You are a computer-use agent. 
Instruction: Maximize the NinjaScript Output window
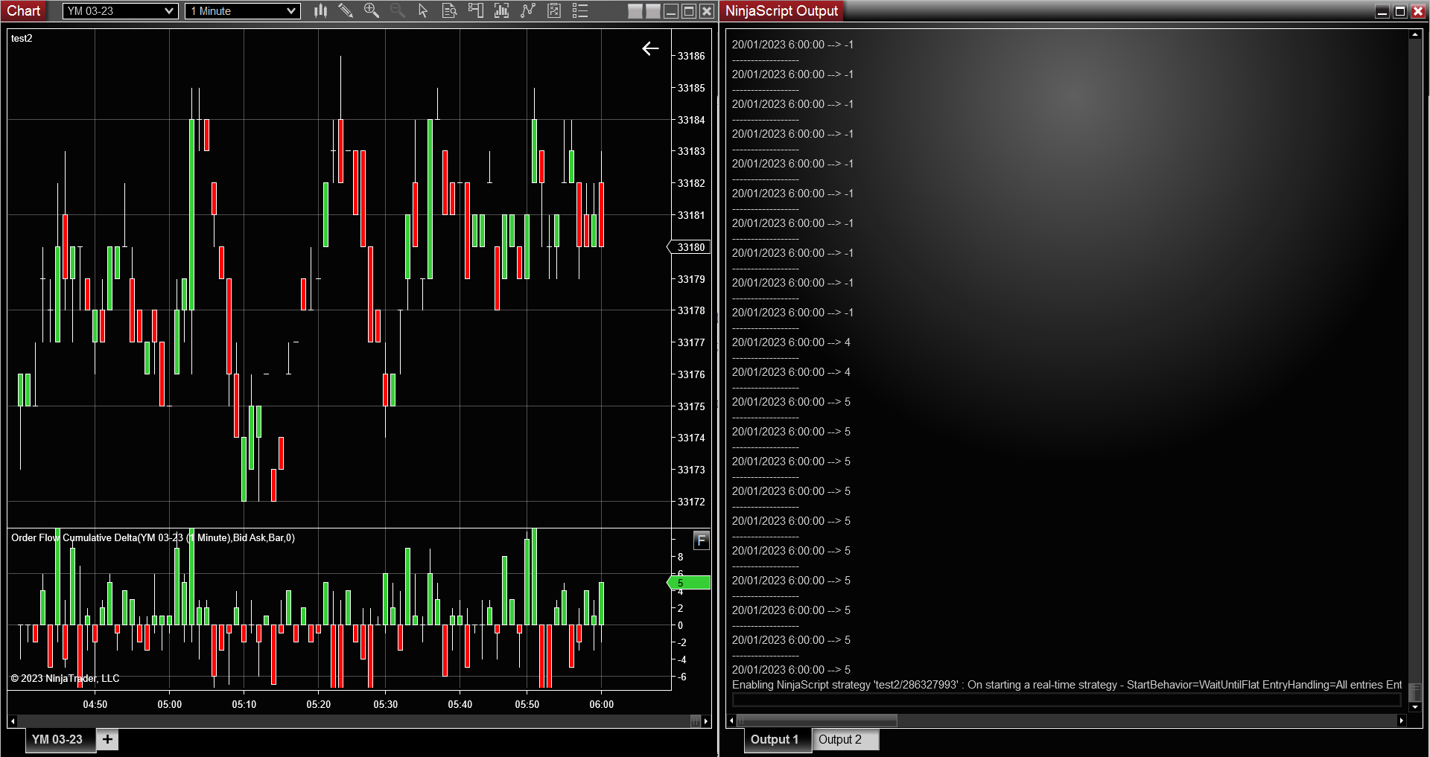1400,11
